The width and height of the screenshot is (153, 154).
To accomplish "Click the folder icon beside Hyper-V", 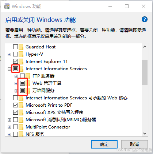I will [21, 54].
